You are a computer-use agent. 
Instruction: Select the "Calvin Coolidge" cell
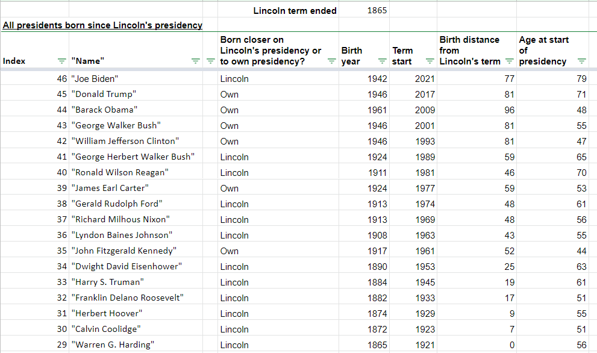coord(136,329)
